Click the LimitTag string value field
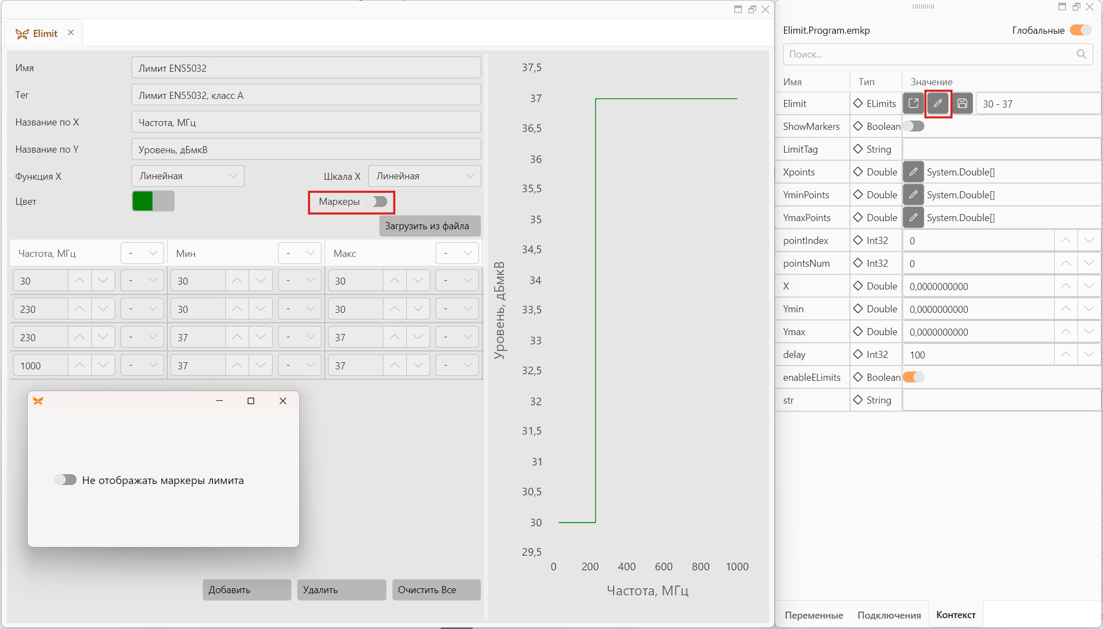This screenshot has width=1103, height=629. point(1001,149)
